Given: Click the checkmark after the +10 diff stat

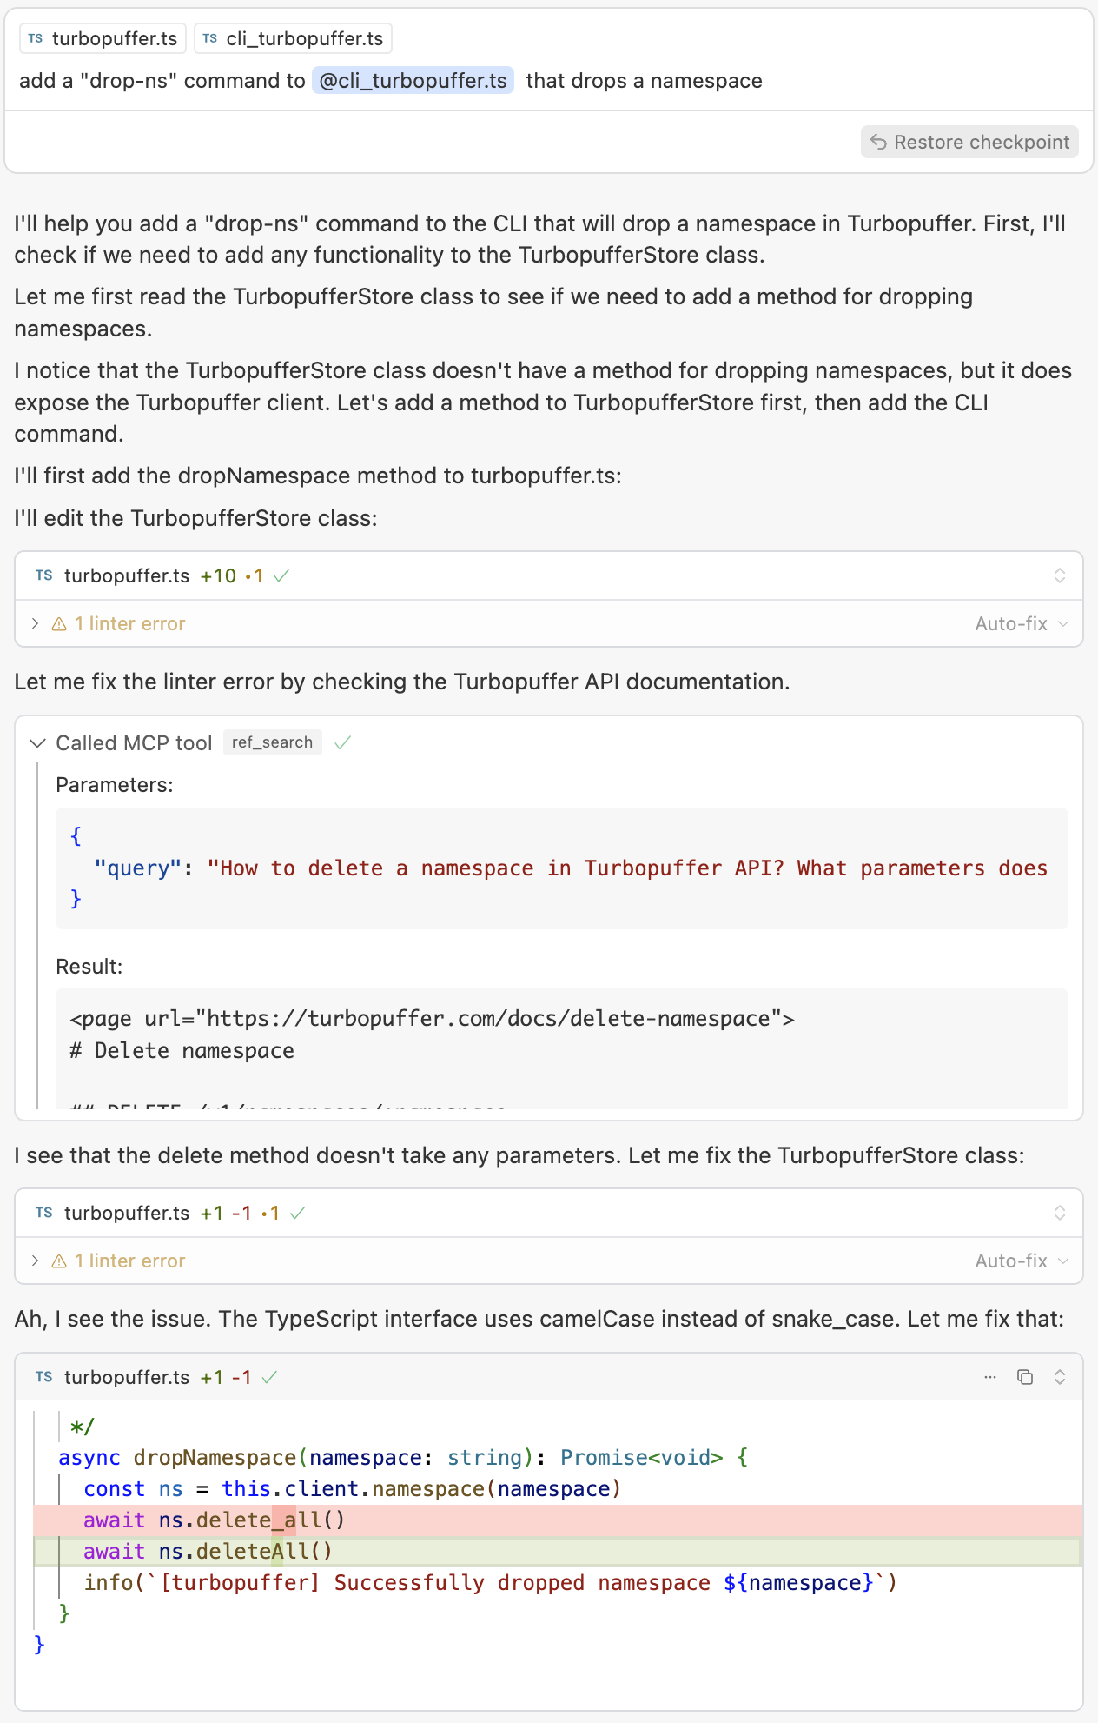Looking at the screenshot, I should click(281, 575).
